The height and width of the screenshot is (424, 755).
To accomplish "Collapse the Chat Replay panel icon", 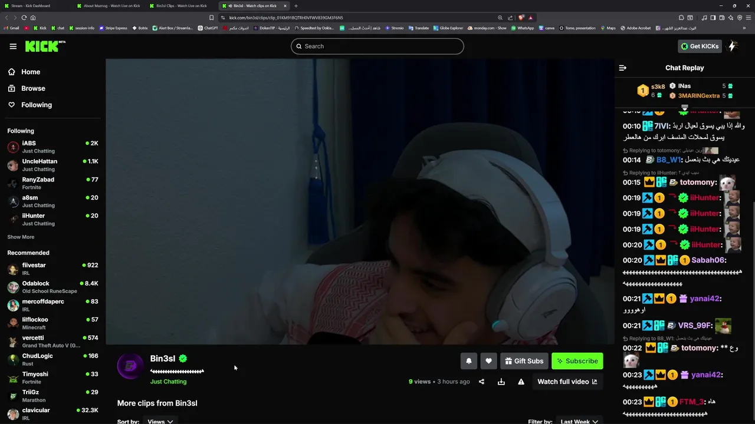I will pyautogui.click(x=622, y=68).
